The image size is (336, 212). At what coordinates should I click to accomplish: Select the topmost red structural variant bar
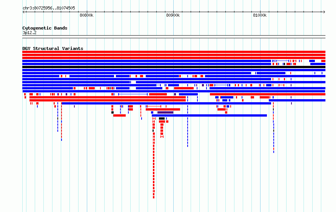pos(174,52)
